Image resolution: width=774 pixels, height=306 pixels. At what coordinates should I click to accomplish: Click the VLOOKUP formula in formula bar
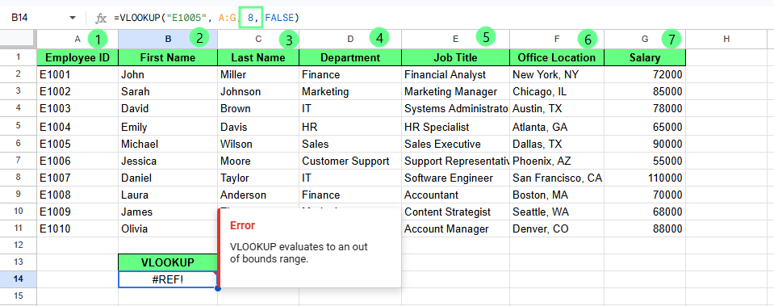coord(207,19)
